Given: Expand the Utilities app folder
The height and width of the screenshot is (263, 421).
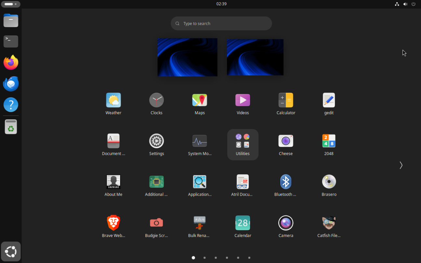Looking at the screenshot, I should click(x=243, y=145).
